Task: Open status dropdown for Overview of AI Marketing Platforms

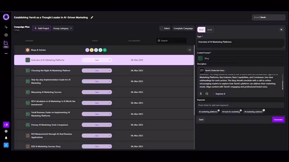Action: [97, 60]
